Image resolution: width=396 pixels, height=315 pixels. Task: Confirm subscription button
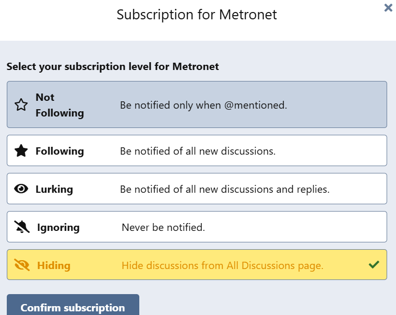(73, 305)
